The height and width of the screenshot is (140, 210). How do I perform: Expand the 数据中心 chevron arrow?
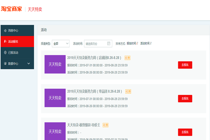click(x=29, y=63)
